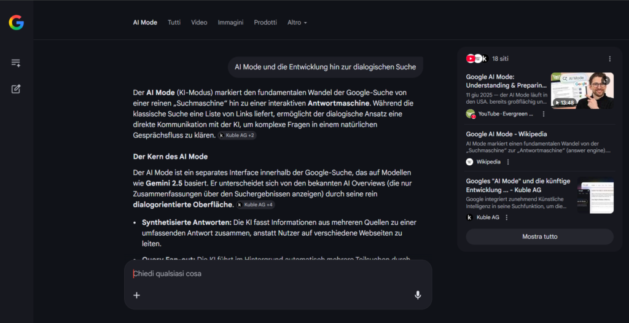Image resolution: width=629 pixels, height=323 pixels.
Task: Open sources panel three-dot menu
Action: pyautogui.click(x=610, y=58)
